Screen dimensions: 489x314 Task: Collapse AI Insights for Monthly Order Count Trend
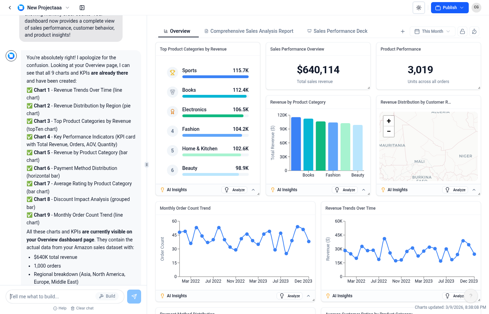pos(308,296)
